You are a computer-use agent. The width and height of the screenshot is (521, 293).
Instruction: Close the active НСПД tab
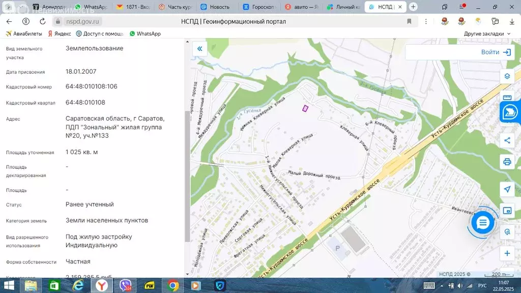(400, 7)
